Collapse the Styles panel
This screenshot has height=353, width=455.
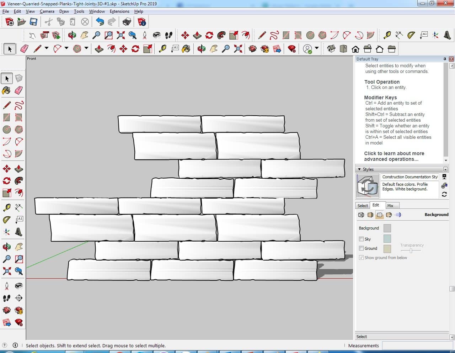pos(359,169)
